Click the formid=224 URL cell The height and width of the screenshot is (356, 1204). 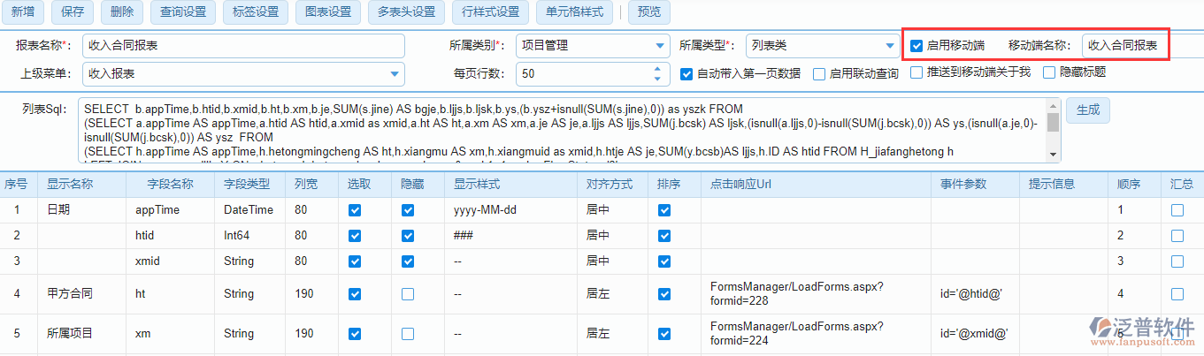click(x=817, y=334)
